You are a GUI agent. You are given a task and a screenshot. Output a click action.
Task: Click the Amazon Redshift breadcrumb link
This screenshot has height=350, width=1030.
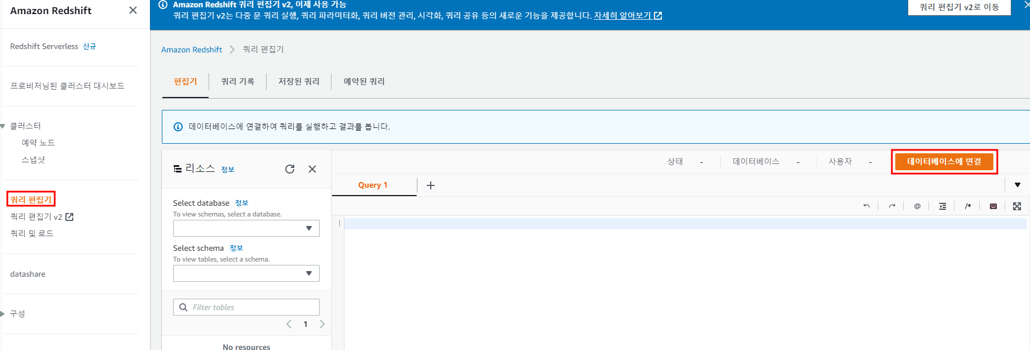[192, 50]
